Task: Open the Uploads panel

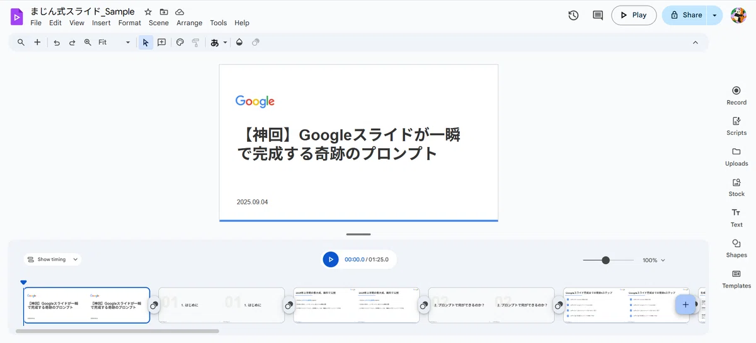Action: (x=736, y=156)
